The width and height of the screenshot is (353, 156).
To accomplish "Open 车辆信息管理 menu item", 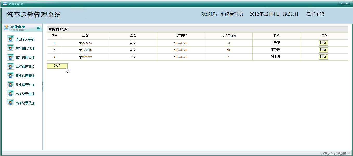I will point(25,48).
